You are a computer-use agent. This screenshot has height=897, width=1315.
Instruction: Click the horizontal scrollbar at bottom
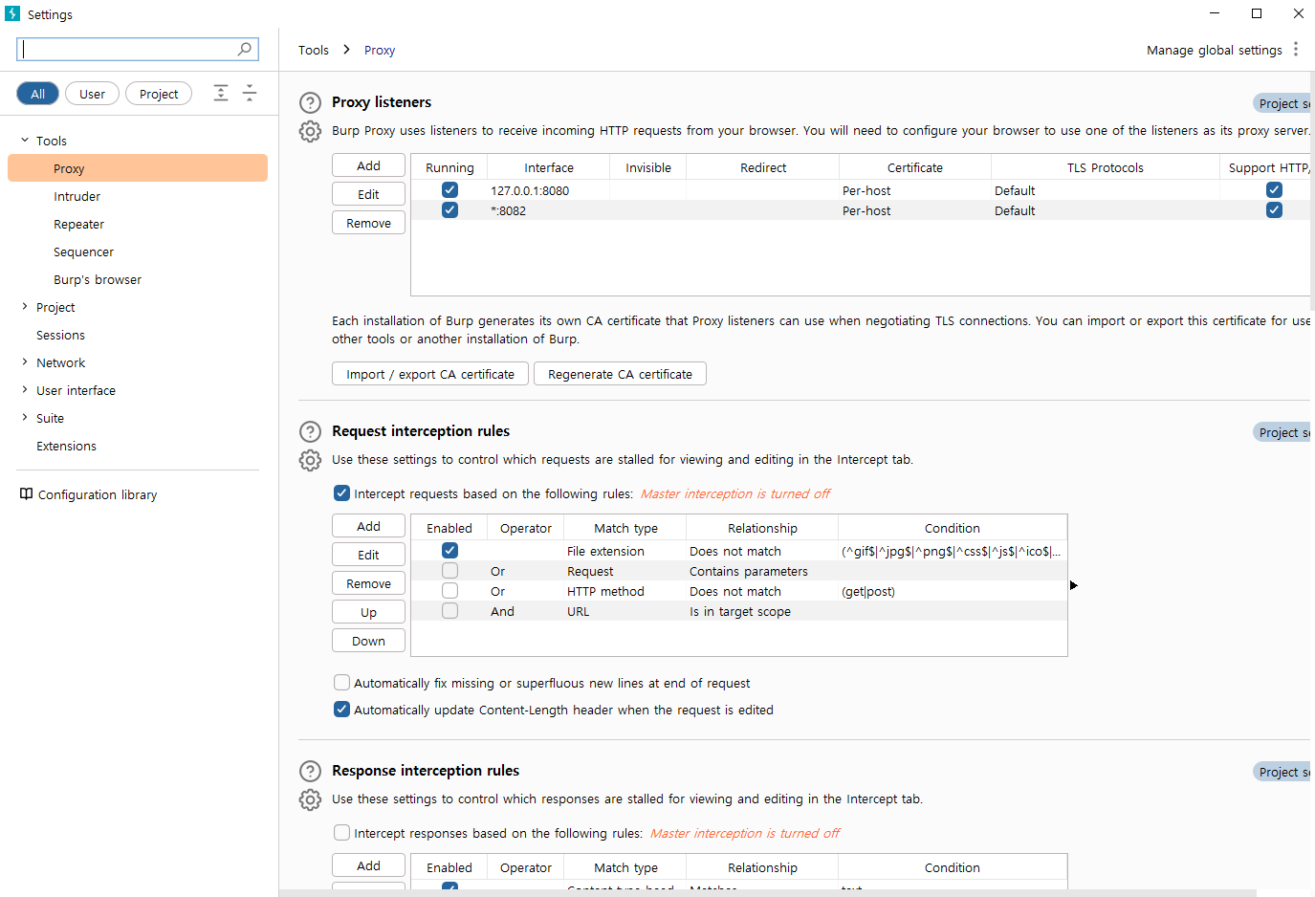768,893
